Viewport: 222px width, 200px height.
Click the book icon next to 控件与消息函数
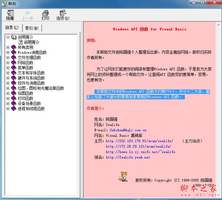point(14,83)
